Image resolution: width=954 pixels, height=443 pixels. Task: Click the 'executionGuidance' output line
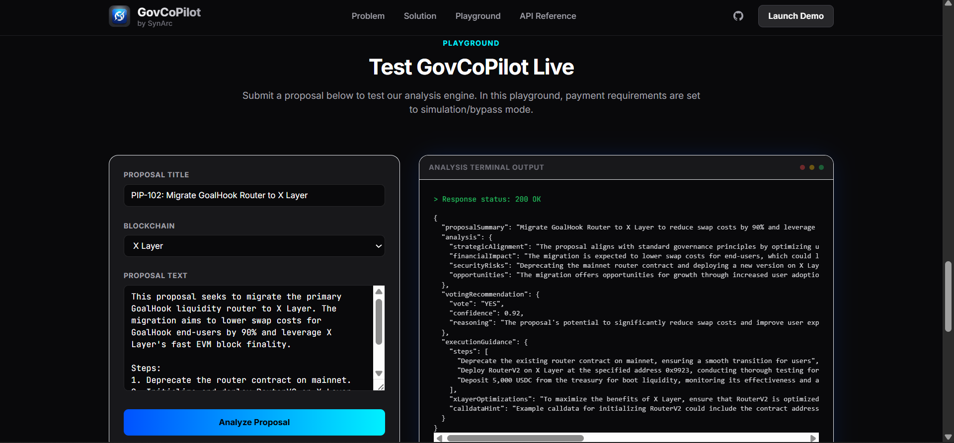(x=484, y=342)
